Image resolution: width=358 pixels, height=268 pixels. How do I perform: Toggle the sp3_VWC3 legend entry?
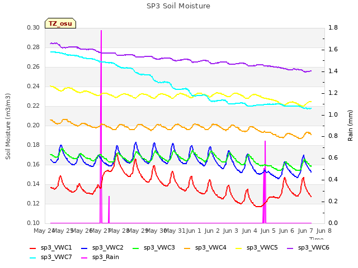(x=154, y=248)
